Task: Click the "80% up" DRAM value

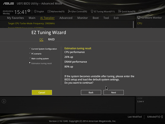Action: click(69, 67)
